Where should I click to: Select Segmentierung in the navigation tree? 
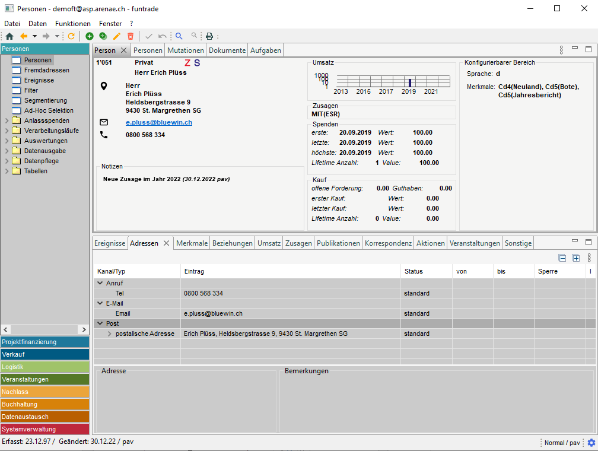tap(46, 100)
